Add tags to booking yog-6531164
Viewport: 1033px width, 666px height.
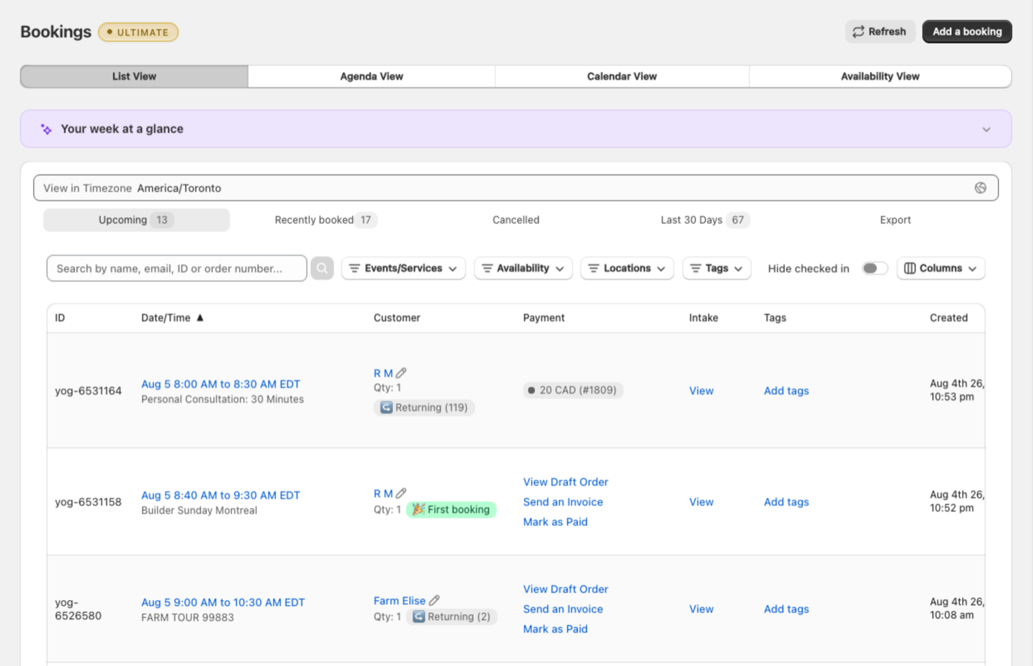pyautogui.click(x=786, y=391)
